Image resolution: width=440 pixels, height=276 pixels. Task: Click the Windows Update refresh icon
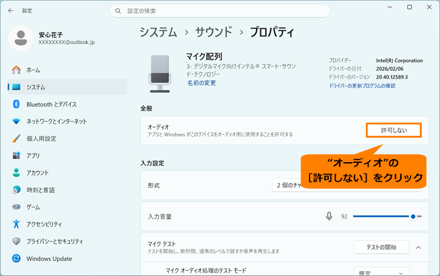point(16,258)
